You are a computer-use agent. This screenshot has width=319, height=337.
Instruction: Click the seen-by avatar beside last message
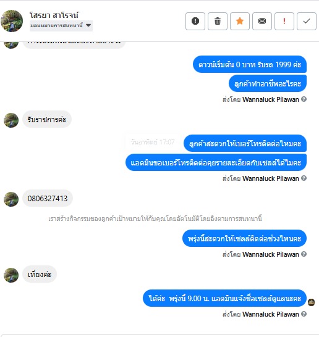(311, 302)
